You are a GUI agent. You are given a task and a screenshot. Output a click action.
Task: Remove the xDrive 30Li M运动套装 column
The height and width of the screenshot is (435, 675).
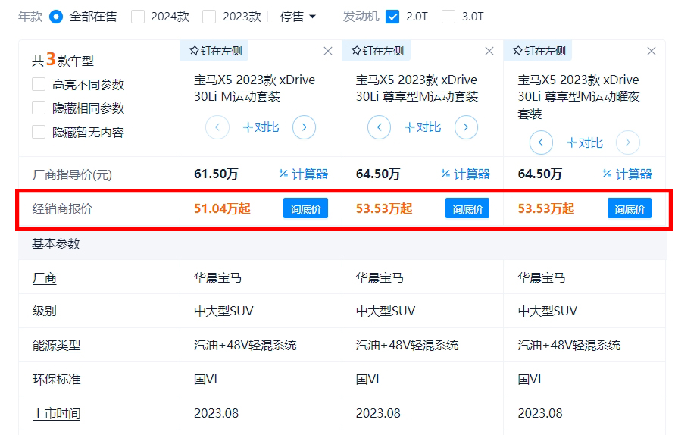(328, 52)
